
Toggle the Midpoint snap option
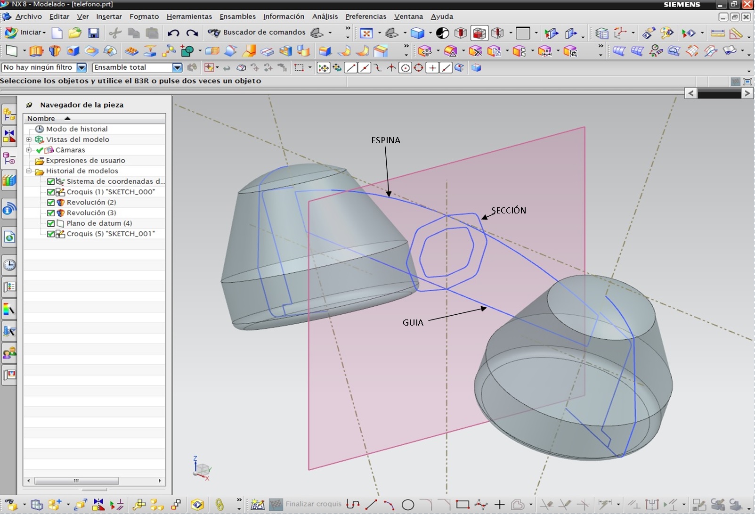click(364, 68)
